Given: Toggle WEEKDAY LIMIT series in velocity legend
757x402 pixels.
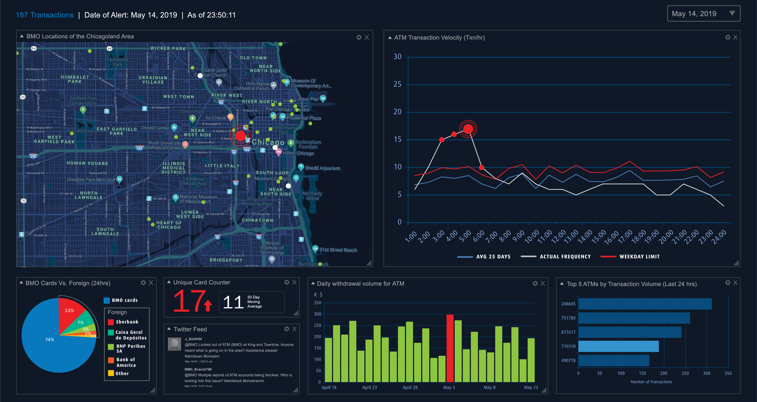Looking at the screenshot, I should [630, 257].
